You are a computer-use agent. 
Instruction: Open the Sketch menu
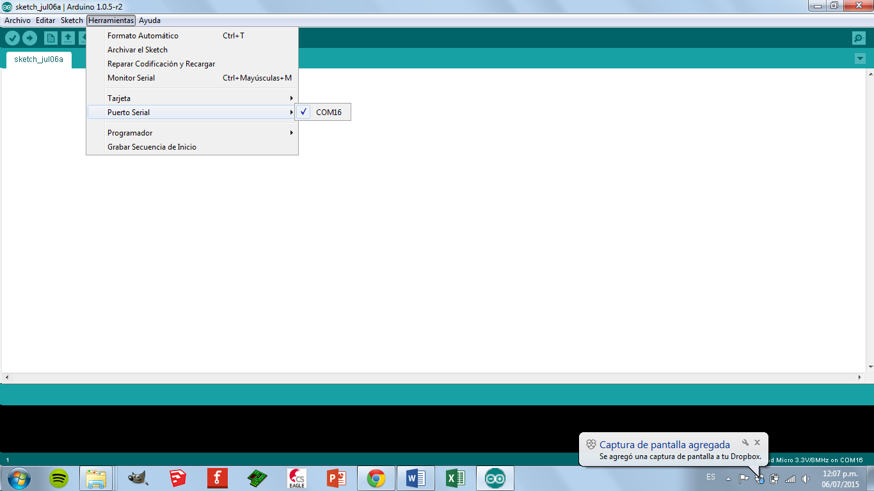(72, 20)
